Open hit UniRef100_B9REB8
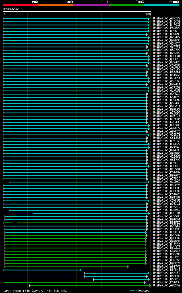Viewport: 182px width, 293px height. [167, 150]
